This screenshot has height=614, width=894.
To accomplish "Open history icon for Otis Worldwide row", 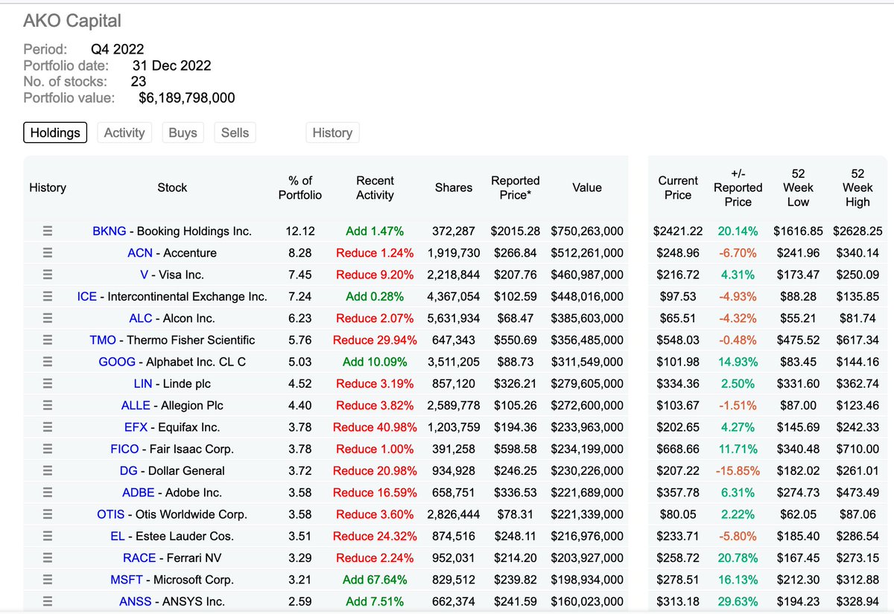I will click(48, 514).
